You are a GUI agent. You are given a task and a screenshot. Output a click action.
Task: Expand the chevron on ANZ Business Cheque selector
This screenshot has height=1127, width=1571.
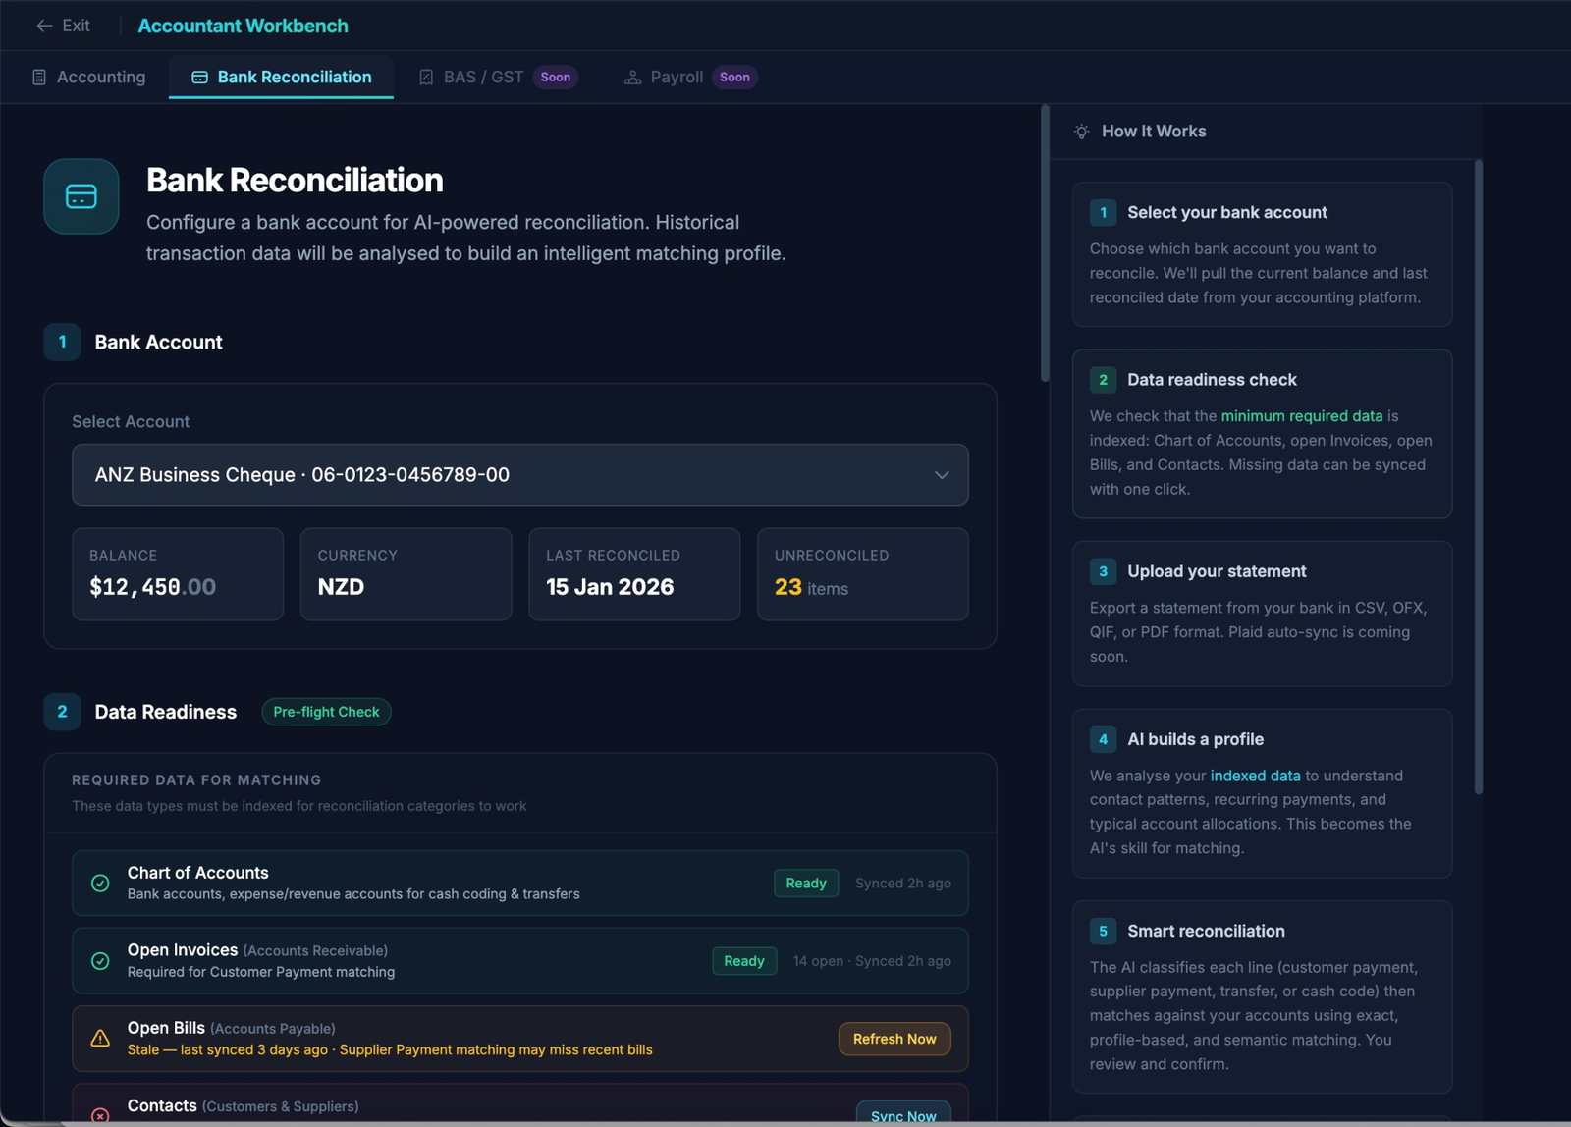[x=942, y=475]
